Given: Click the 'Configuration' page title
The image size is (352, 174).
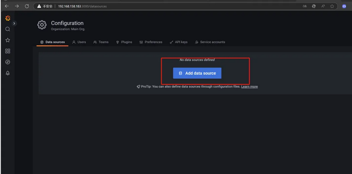Looking at the screenshot, I should point(67,23).
